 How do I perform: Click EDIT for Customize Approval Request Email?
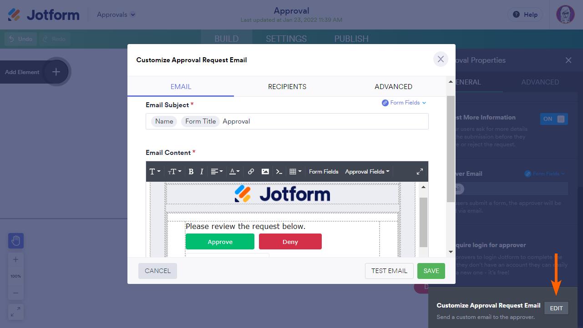tap(556, 308)
